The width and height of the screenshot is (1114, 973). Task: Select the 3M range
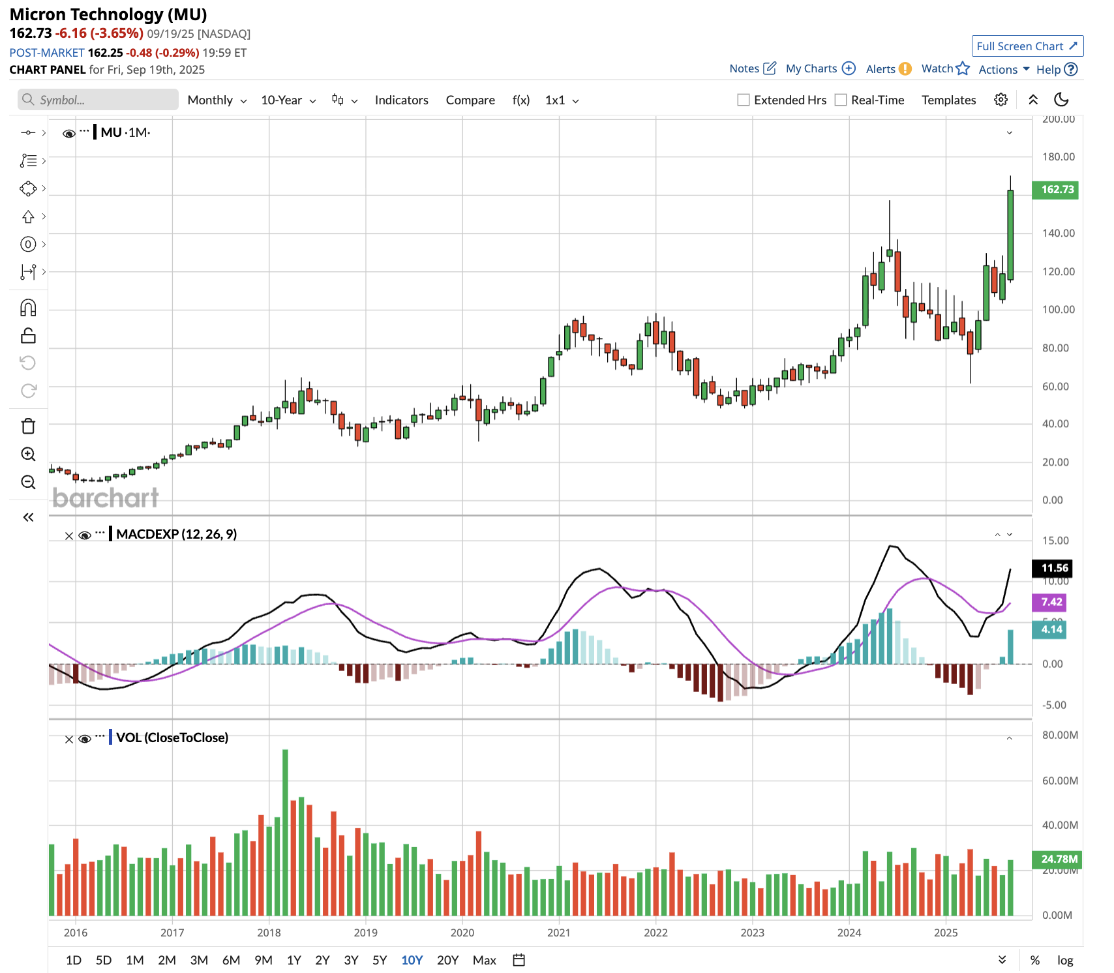[199, 960]
